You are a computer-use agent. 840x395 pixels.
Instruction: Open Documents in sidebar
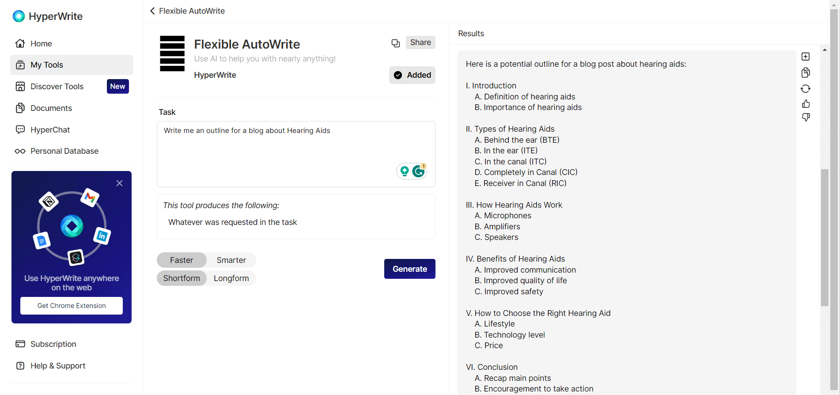(72, 108)
